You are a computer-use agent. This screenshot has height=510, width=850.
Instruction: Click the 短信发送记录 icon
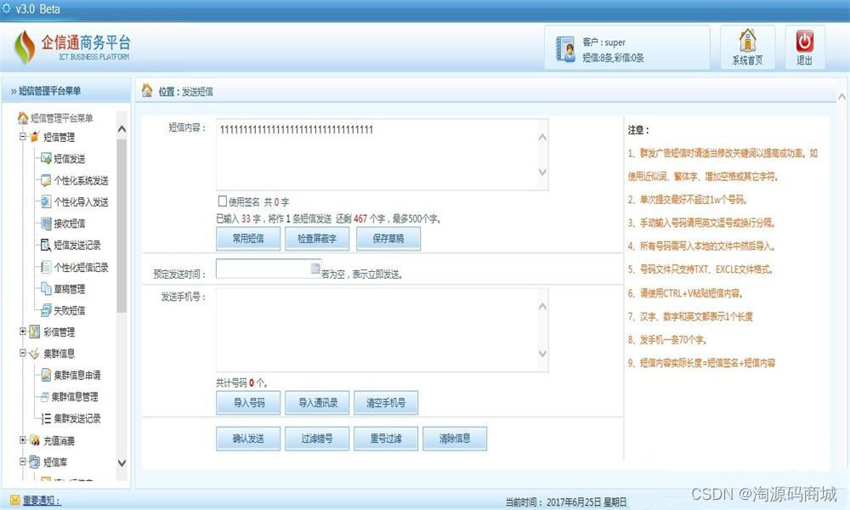point(46,245)
